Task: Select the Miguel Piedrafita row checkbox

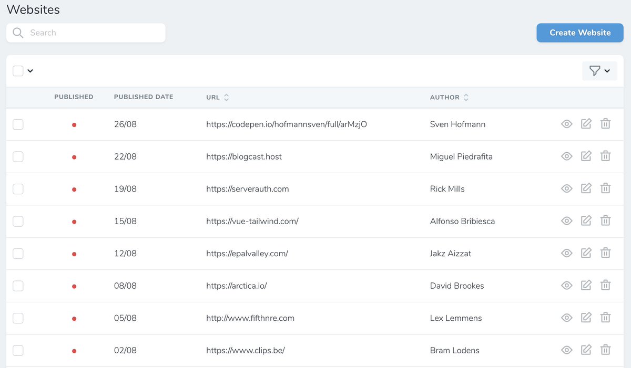Action: (x=18, y=156)
